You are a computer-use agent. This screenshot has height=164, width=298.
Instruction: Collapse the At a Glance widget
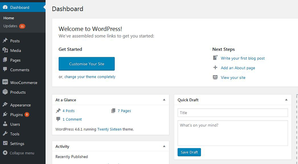pyautogui.click(x=164, y=100)
